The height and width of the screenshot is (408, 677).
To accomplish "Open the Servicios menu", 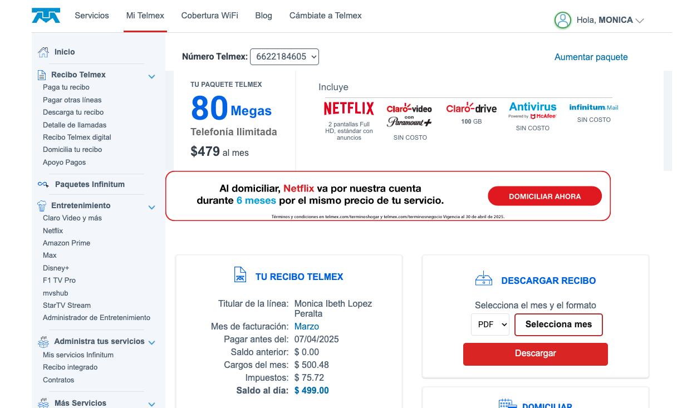I will click(x=92, y=16).
